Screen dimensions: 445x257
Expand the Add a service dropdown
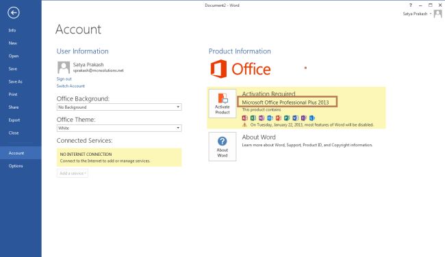point(73,173)
